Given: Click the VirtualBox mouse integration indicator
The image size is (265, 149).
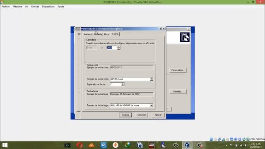Looking at the screenshot, I should click(244, 139).
